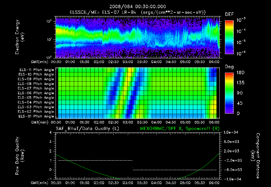
Task: Click the 6.0e+03 right-axis tick label
Action: point(232,142)
